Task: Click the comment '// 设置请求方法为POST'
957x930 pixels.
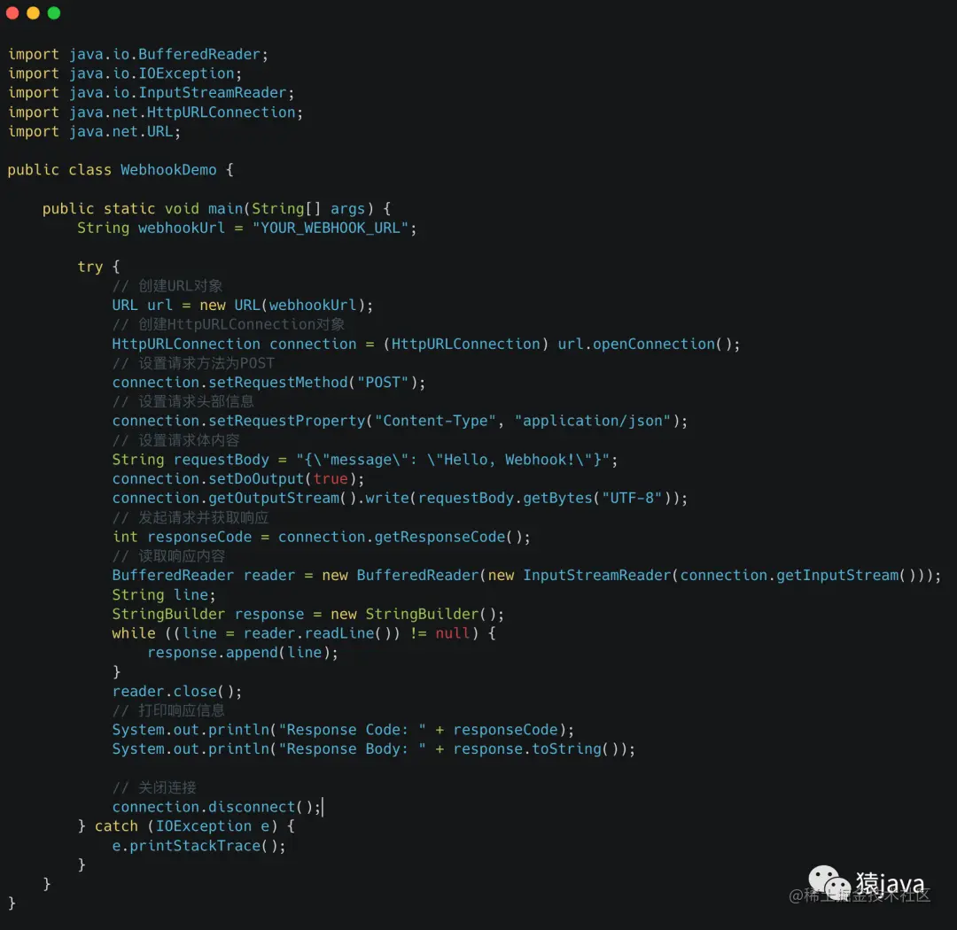Action: tap(193, 364)
